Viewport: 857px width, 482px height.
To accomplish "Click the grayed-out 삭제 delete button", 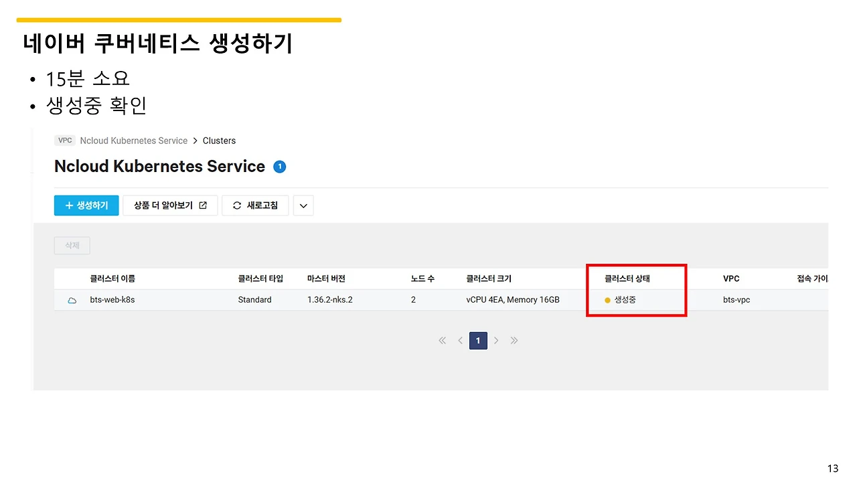I will 72,246.
